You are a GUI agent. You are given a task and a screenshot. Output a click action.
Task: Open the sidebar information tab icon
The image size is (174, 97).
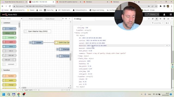[x=149, y=19]
